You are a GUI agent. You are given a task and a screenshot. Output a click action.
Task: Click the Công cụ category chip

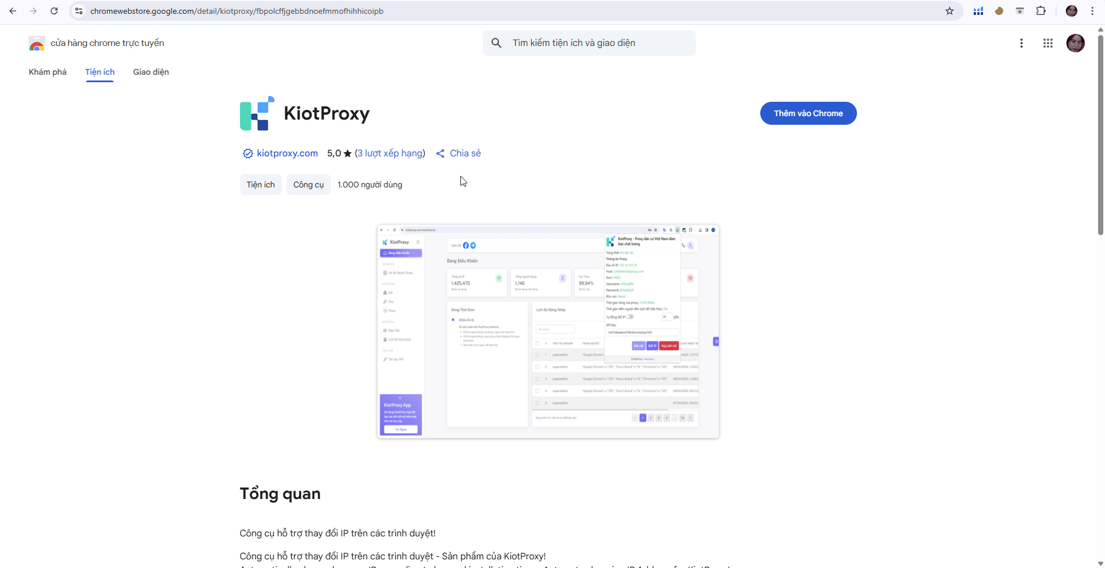point(308,185)
